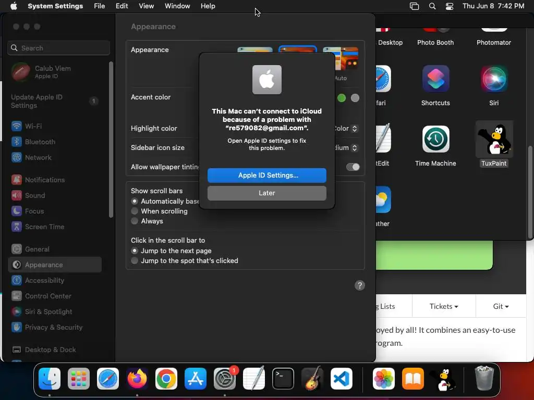The width and height of the screenshot is (534, 400).
Task: Click the Wi-Fi icon in sidebar
Action: point(16,126)
